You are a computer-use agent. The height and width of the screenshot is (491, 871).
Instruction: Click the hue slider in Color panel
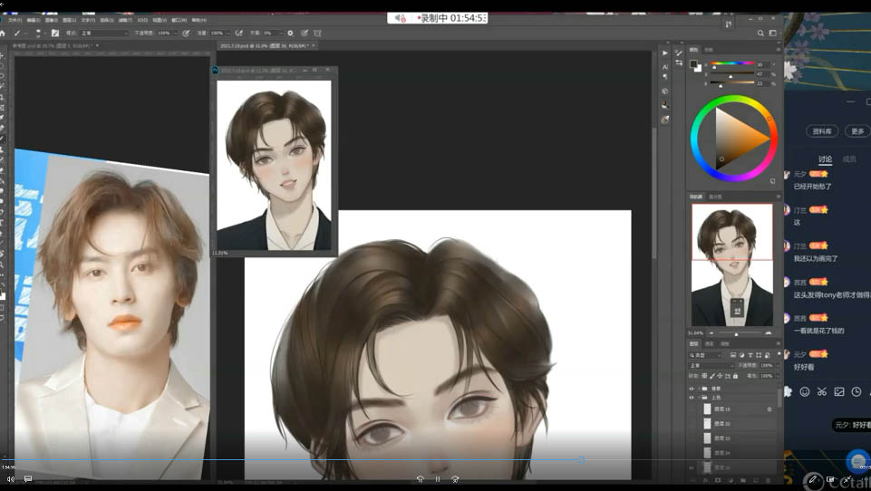tap(732, 64)
